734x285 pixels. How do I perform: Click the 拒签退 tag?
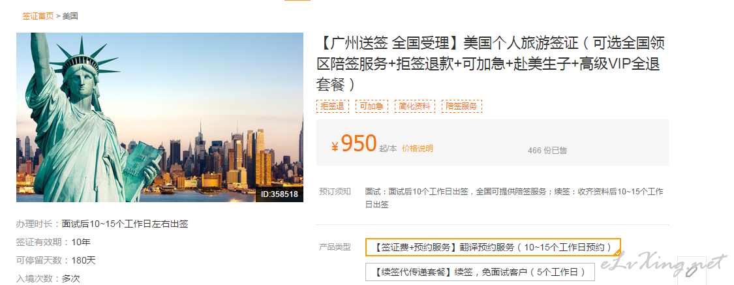(332, 106)
